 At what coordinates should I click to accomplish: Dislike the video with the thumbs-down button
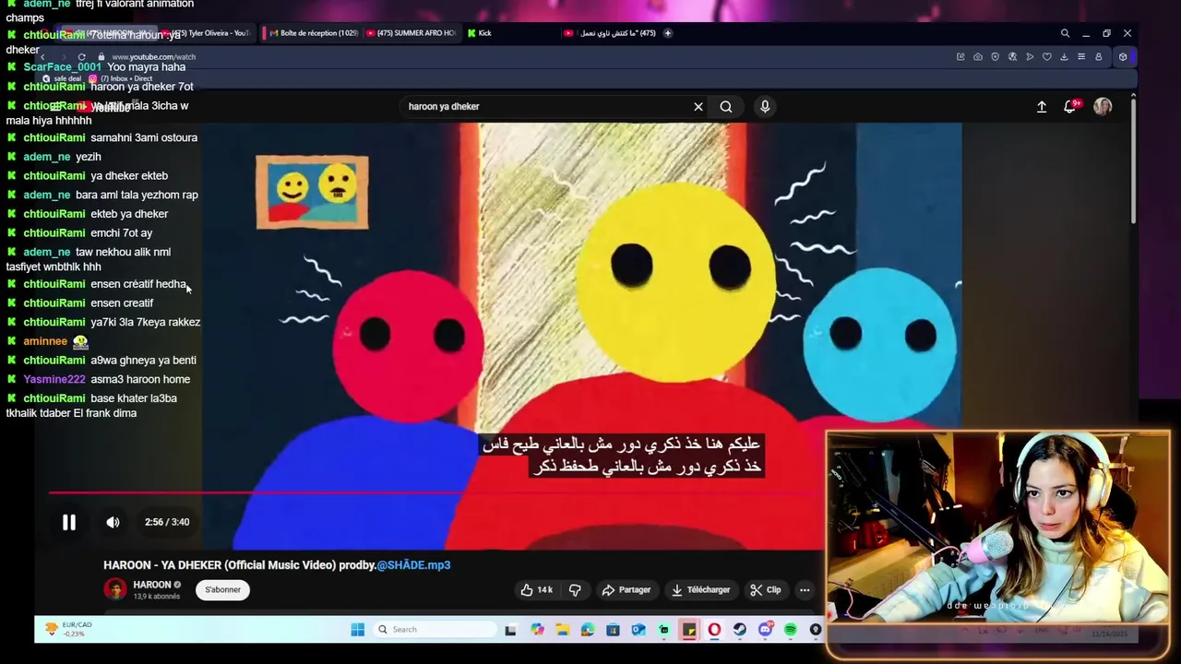point(575,590)
